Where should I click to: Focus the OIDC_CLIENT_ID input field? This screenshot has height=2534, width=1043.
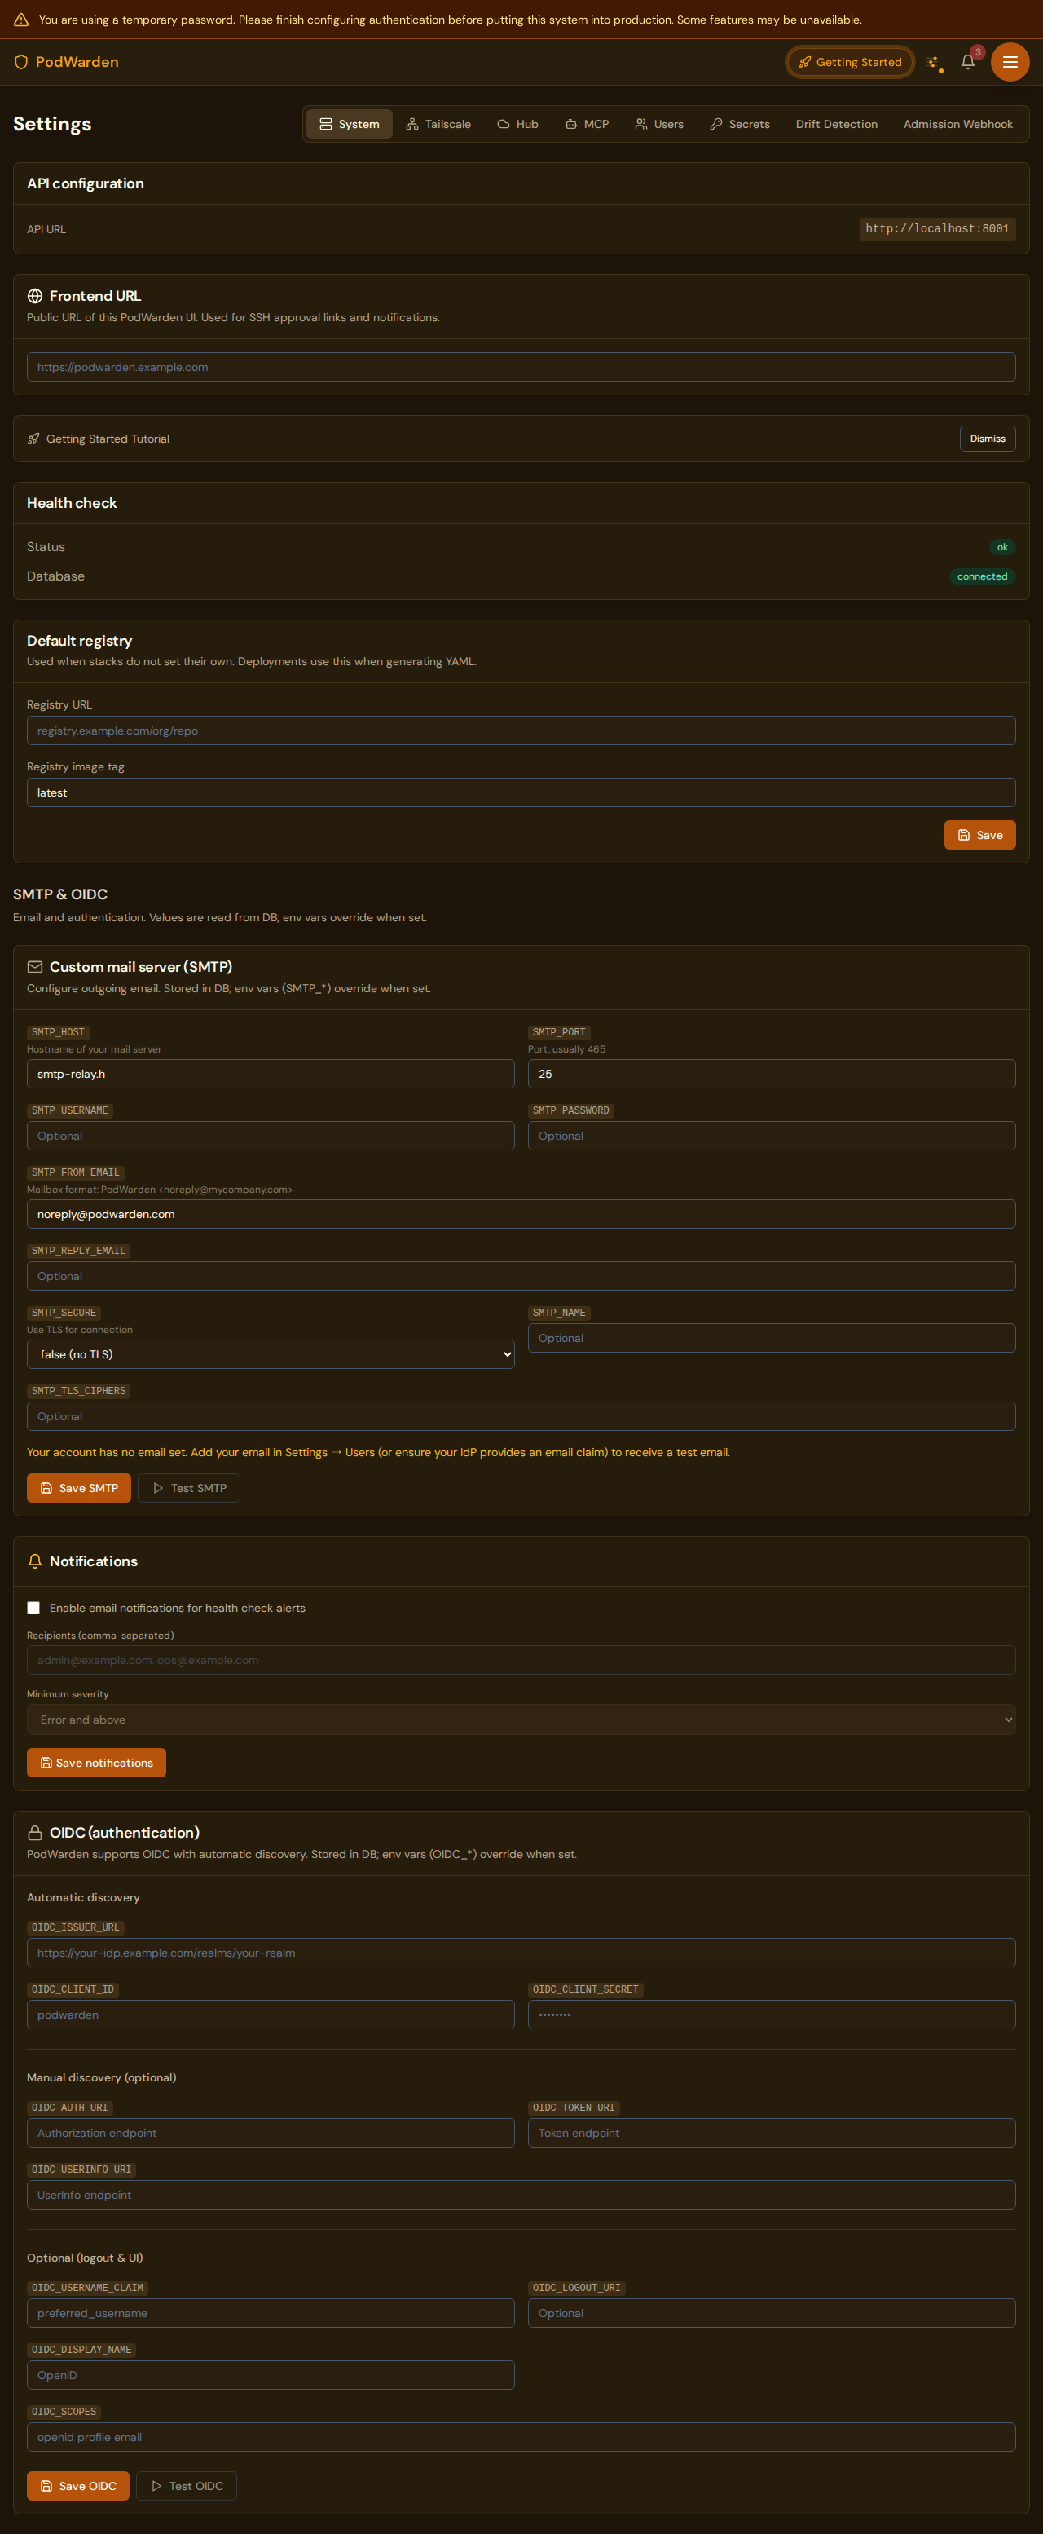click(x=271, y=2015)
